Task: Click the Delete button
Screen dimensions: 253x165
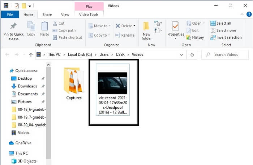Action: pos(124,26)
